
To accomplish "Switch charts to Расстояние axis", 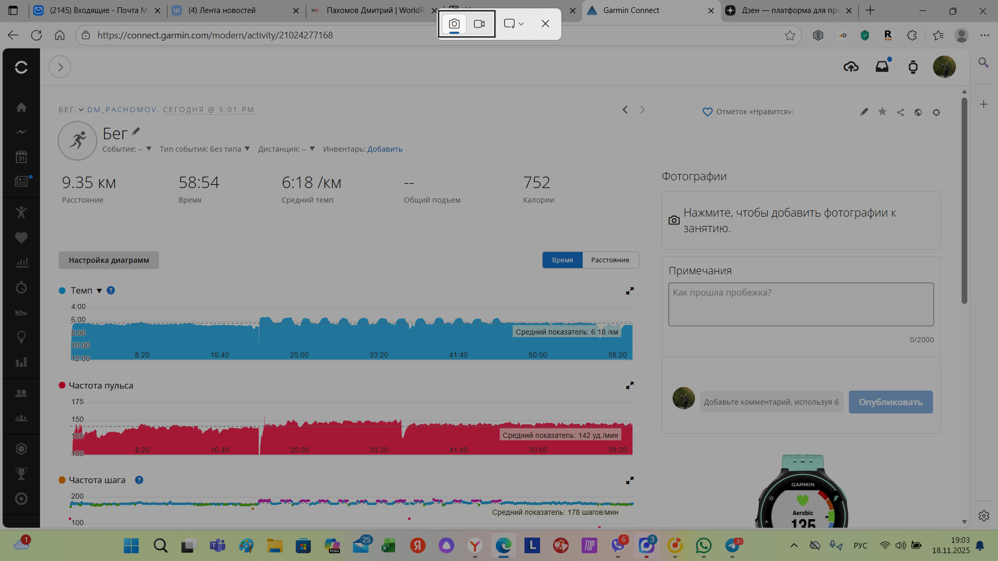I will 610,260.
